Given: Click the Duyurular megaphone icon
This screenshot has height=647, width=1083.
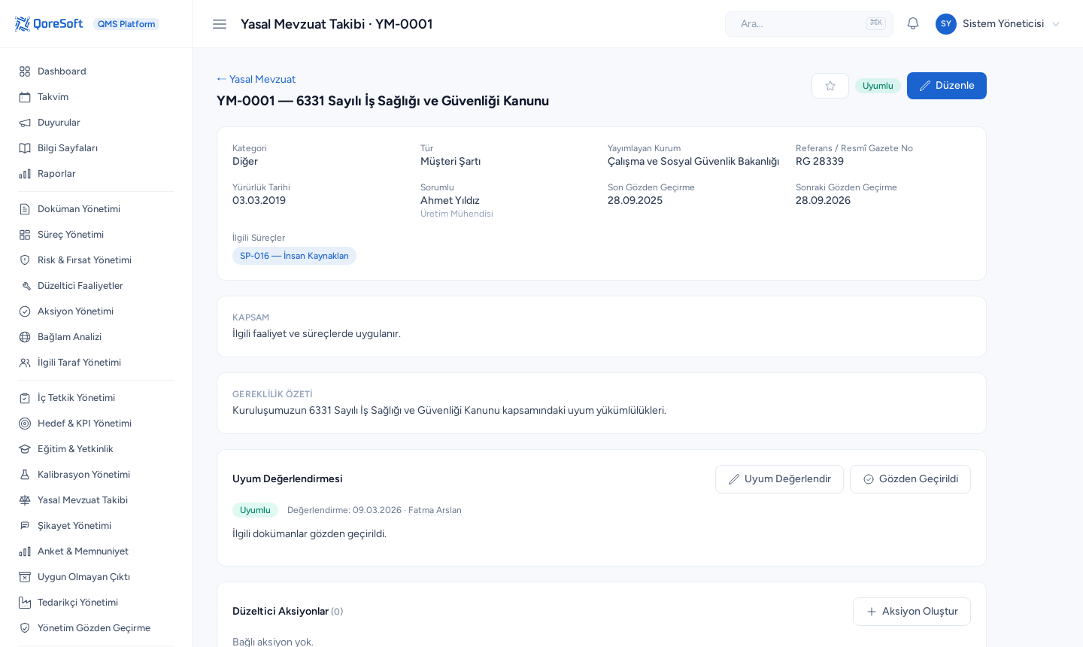Looking at the screenshot, I should click(x=25, y=123).
